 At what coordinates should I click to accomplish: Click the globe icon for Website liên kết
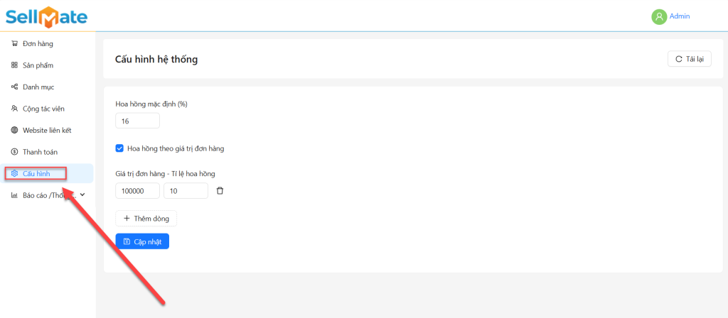point(14,131)
